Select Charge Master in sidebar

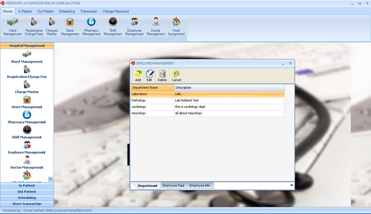pos(27,88)
